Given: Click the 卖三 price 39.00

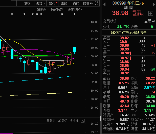Looking at the screenshot, I should click(124, 45).
